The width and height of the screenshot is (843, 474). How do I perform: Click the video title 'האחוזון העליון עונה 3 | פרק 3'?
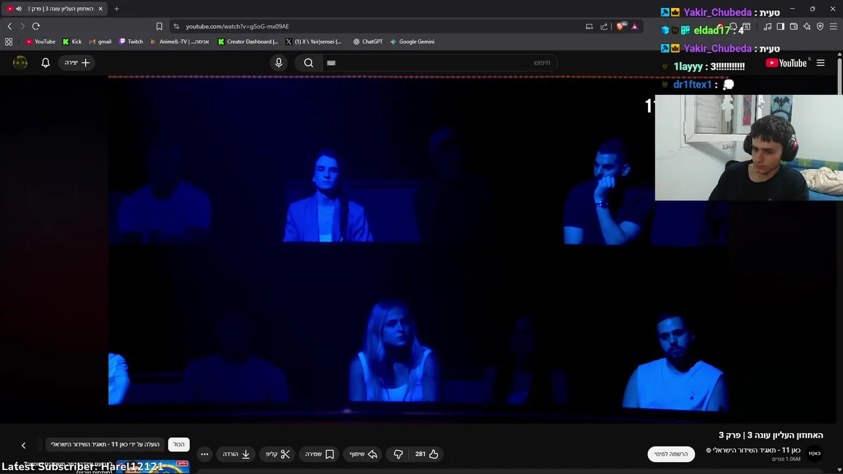[771, 435]
